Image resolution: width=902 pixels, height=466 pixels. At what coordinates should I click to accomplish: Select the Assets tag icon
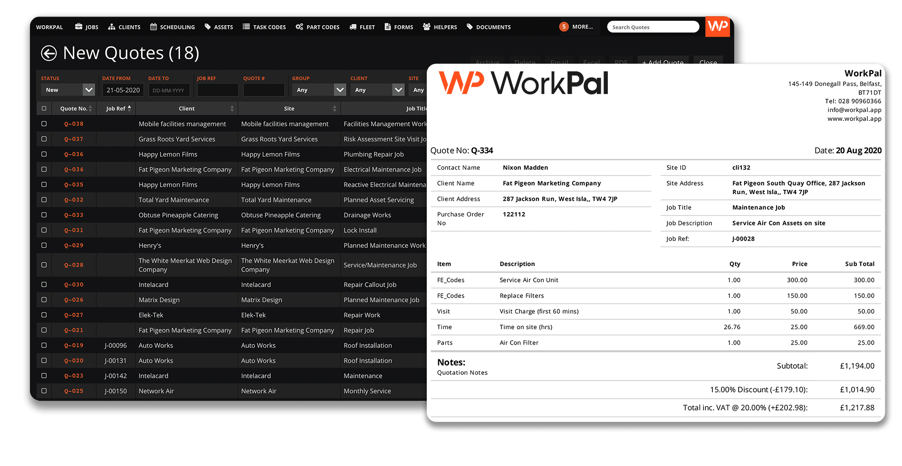(208, 27)
